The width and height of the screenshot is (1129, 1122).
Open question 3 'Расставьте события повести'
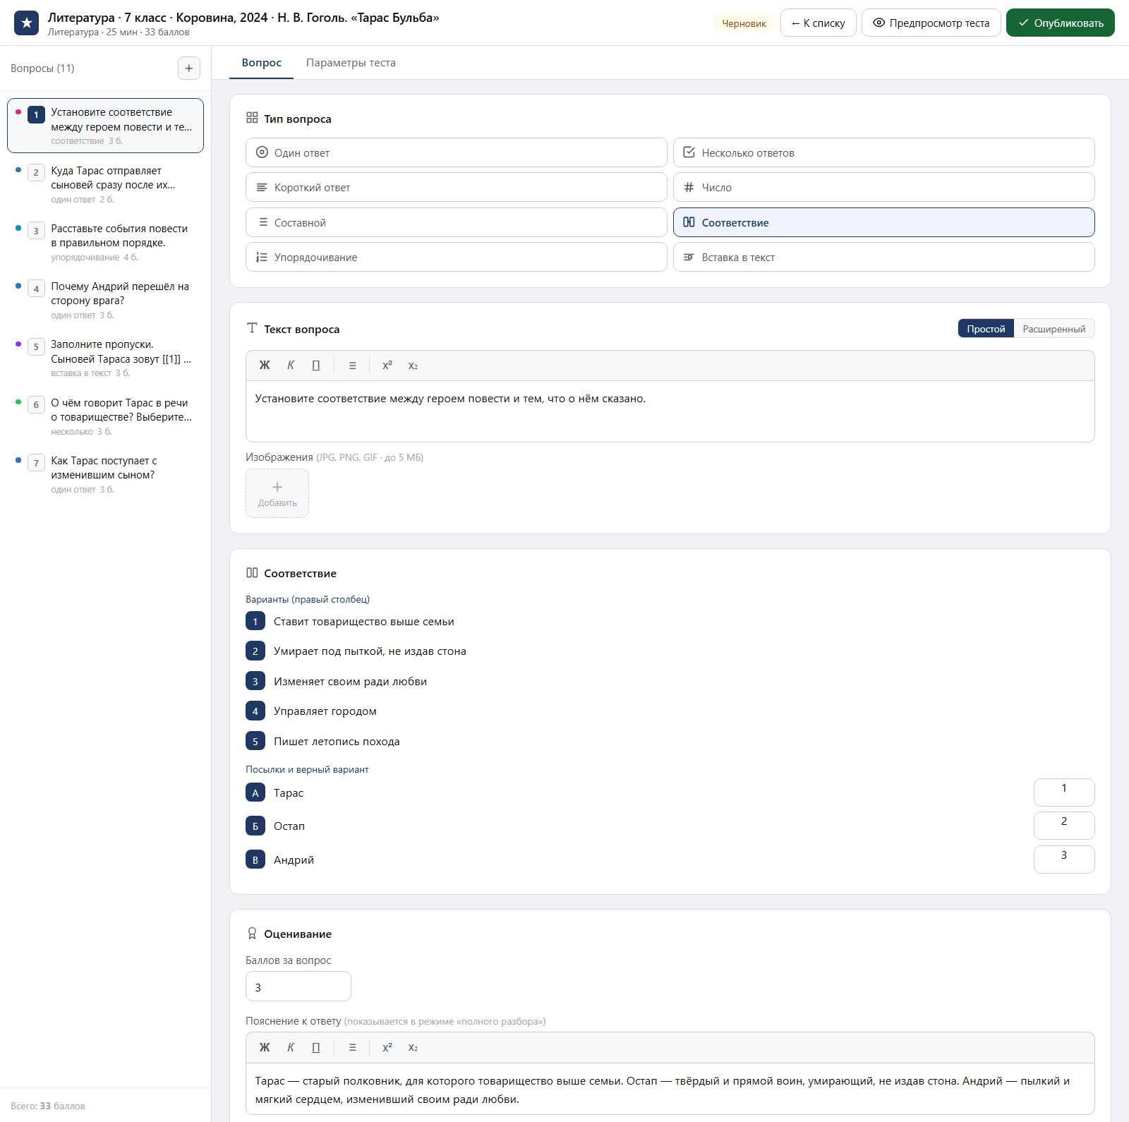click(x=105, y=242)
